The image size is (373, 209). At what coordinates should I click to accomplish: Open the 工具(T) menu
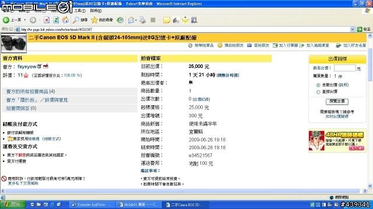pos(80,11)
